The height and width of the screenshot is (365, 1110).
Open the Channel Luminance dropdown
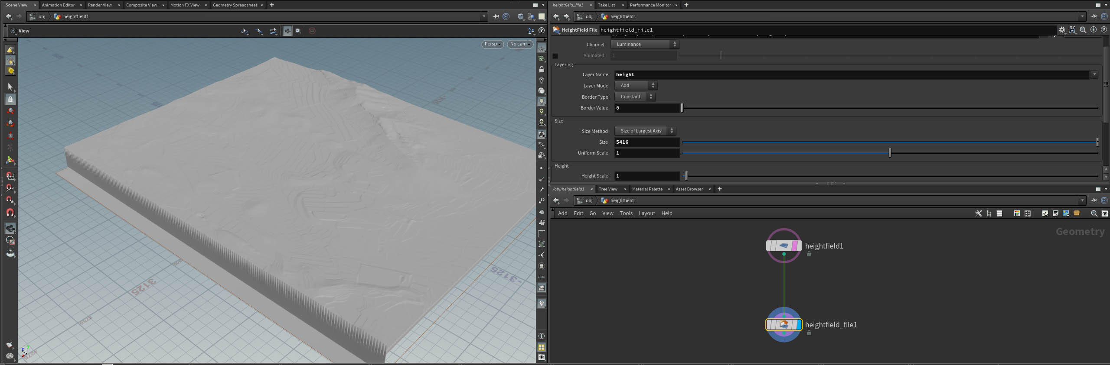coord(645,44)
